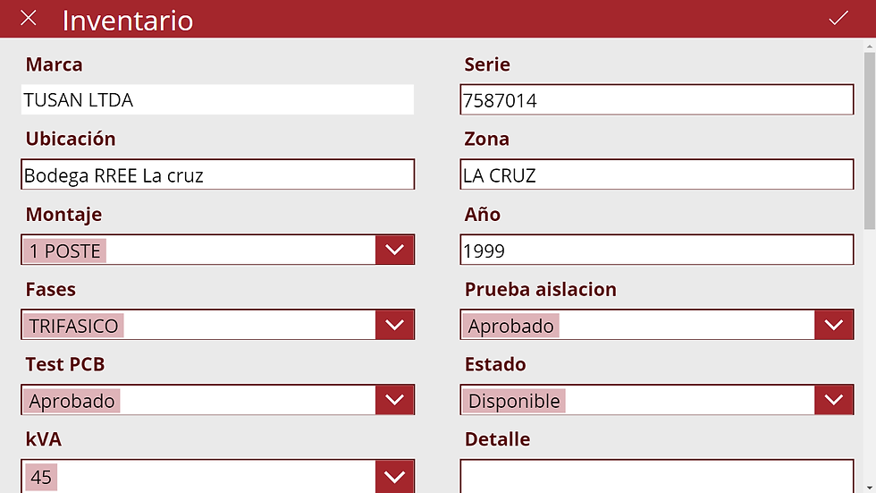Viewport: 876px width, 493px height.
Task: Click the TRIFASICO selection in Fases
Action: (73, 326)
